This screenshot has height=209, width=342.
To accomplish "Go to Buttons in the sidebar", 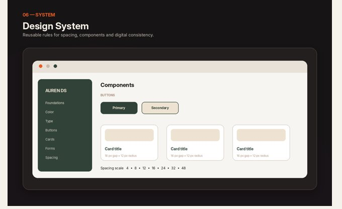I will pos(51,130).
